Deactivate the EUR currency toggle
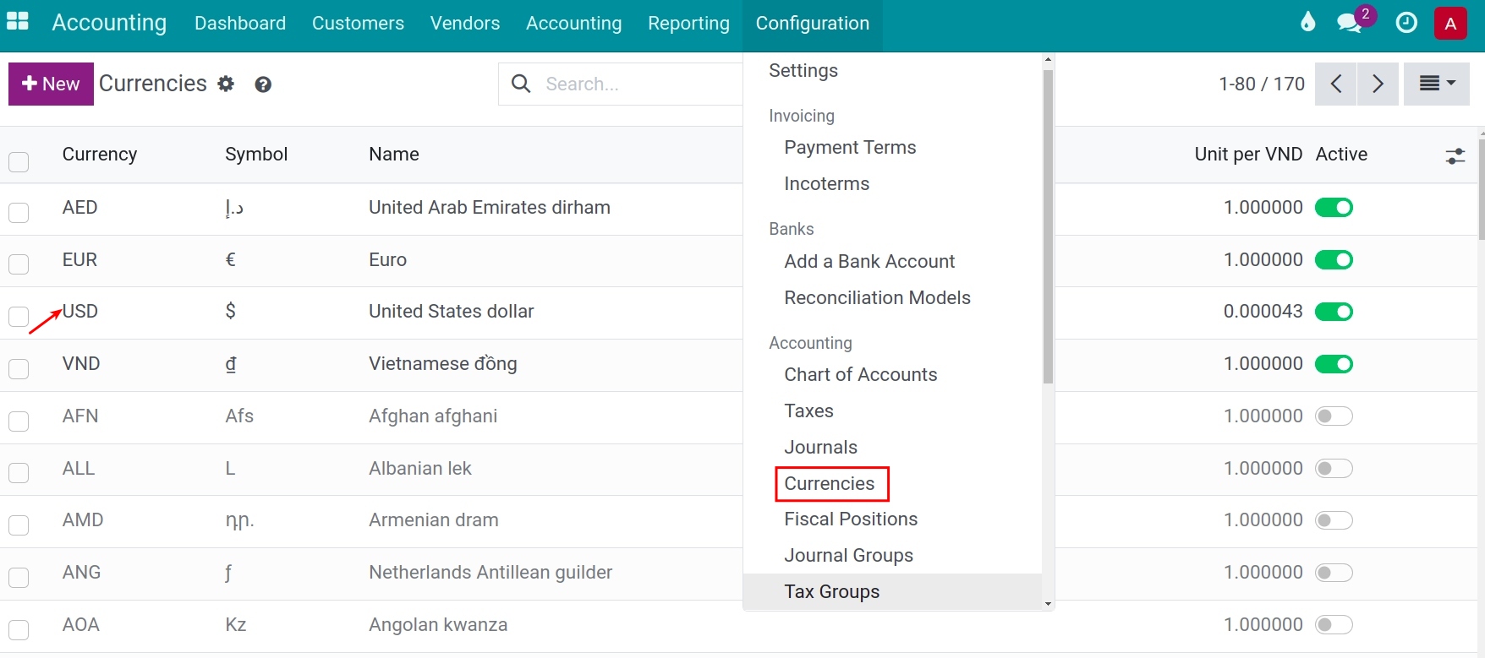The image size is (1485, 658). click(x=1334, y=260)
